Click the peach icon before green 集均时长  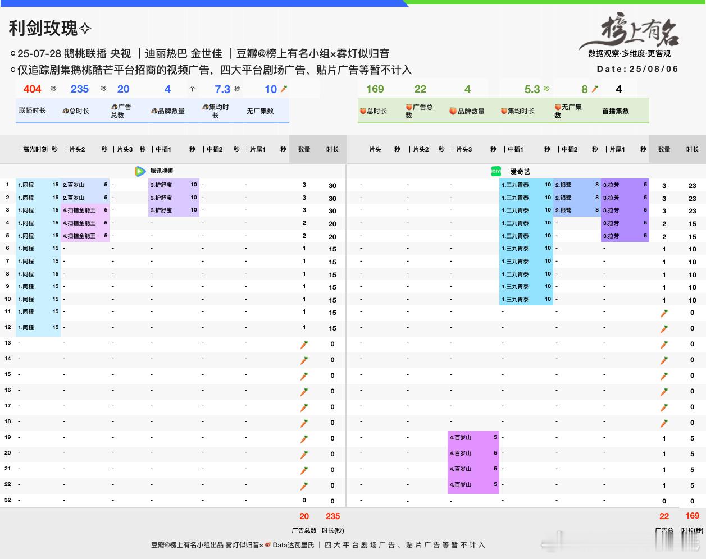[x=504, y=111]
